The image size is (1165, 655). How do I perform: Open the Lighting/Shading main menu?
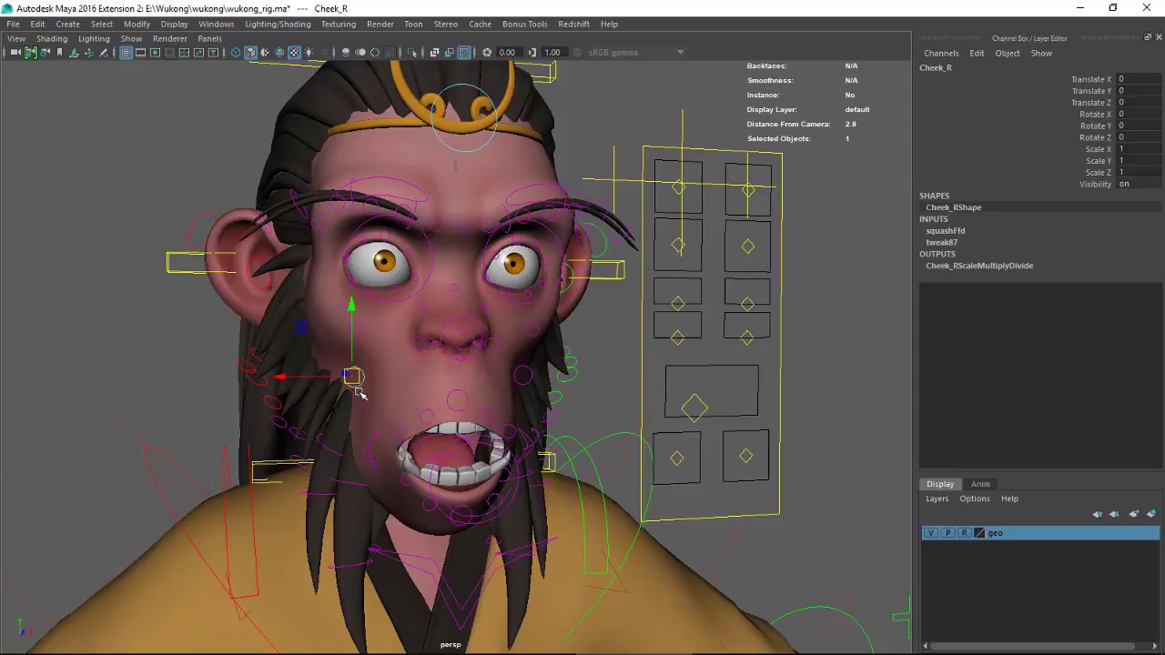[278, 24]
